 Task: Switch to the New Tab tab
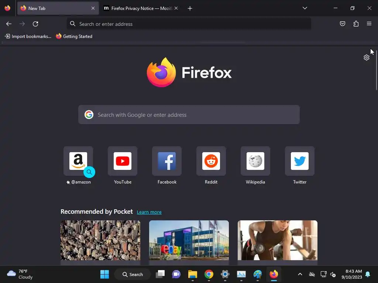point(58,8)
